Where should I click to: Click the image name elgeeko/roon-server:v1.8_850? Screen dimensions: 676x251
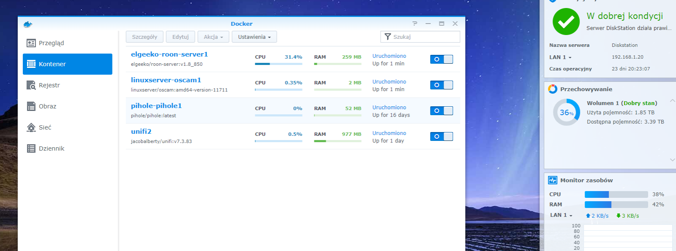[166, 64]
